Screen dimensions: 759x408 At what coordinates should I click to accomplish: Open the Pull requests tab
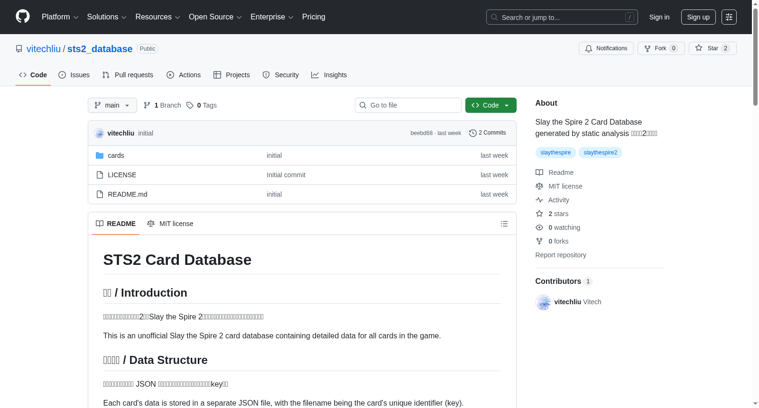(128, 75)
